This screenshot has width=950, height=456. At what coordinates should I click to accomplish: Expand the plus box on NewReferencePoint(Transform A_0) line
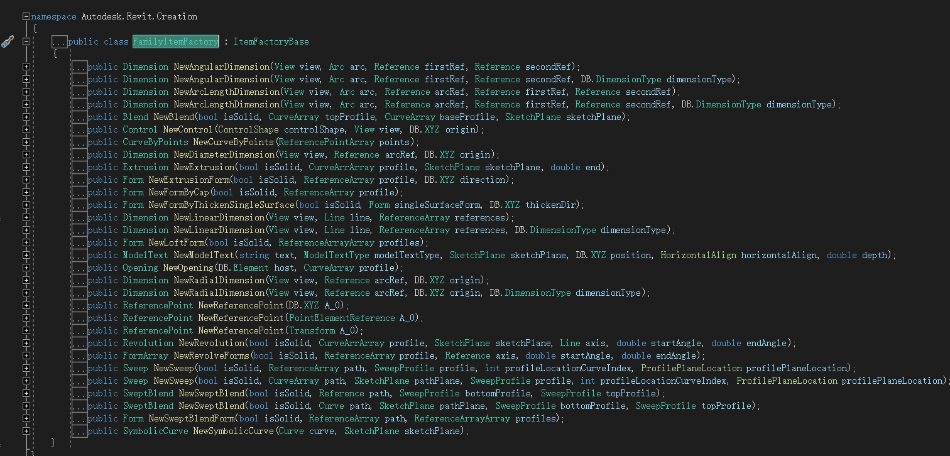coord(26,330)
